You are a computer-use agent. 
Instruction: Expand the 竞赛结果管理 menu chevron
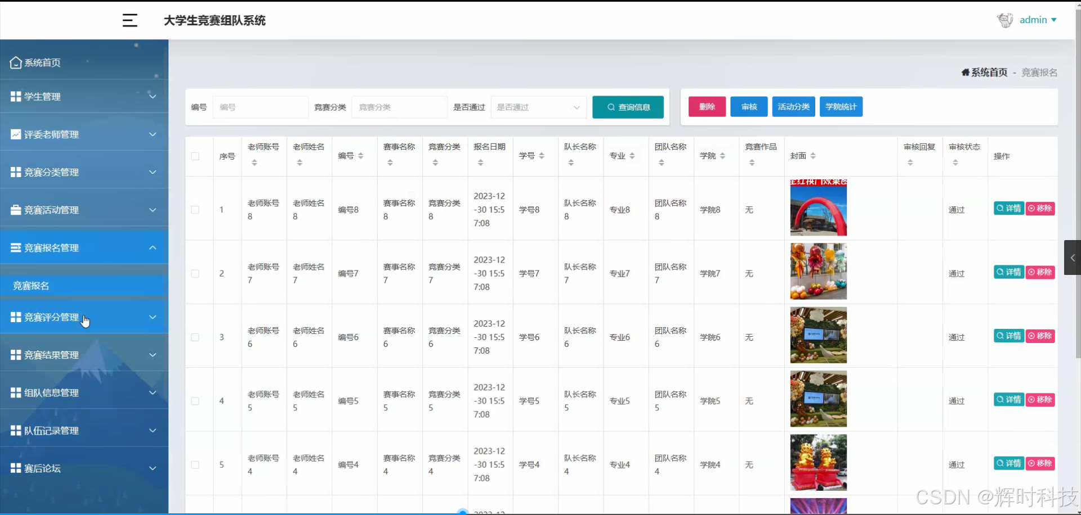pos(153,355)
